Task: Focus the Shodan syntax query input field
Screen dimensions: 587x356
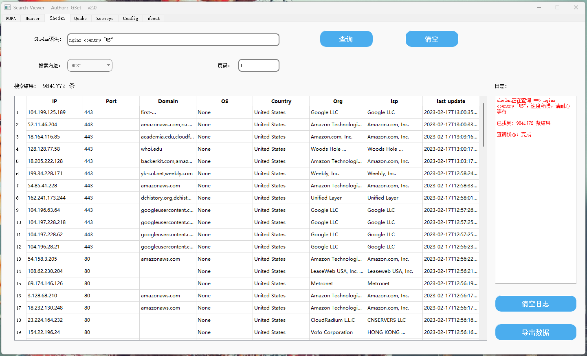Action: (173, 40)
